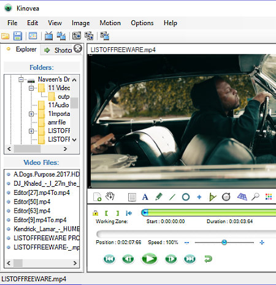Jump to the first frame button

(x=109, y=259)
